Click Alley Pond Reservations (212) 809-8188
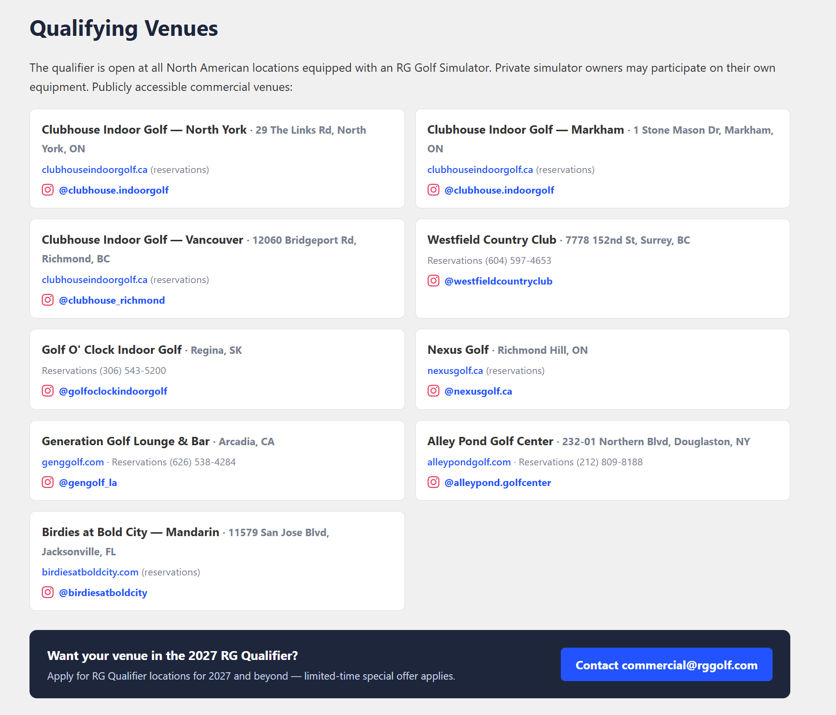836x715 pixels. [581, 462]
